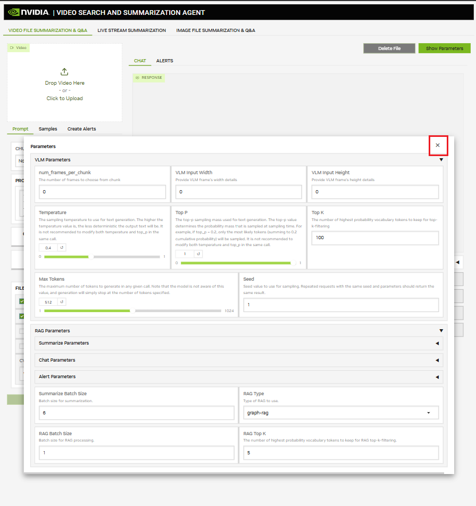Viewport: 476px width, 506px height.
Task: Click the upload arrow icon in the video box
Action: (x=64, y=72)
